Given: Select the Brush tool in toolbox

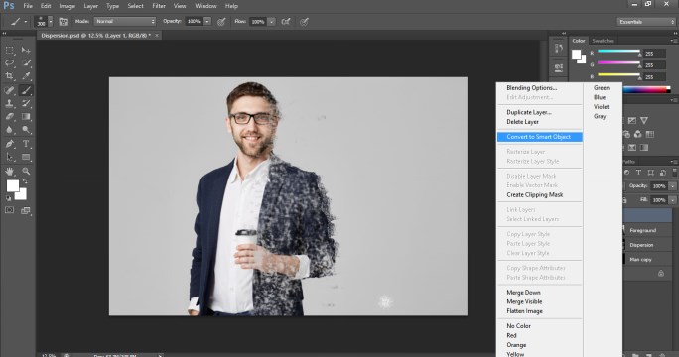Looking at the screenshot, I should coord(26,90).
